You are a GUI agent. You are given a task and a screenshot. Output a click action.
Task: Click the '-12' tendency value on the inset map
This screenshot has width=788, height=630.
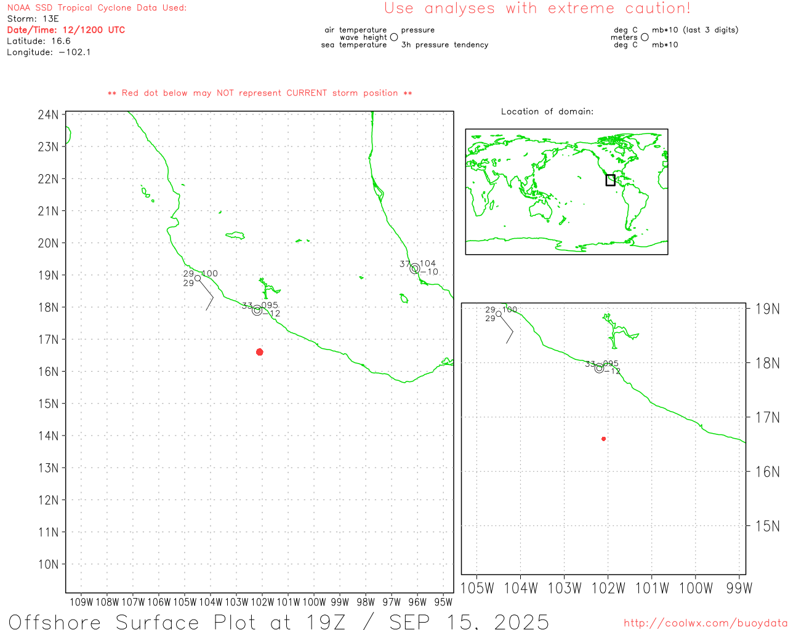[612, 371]
